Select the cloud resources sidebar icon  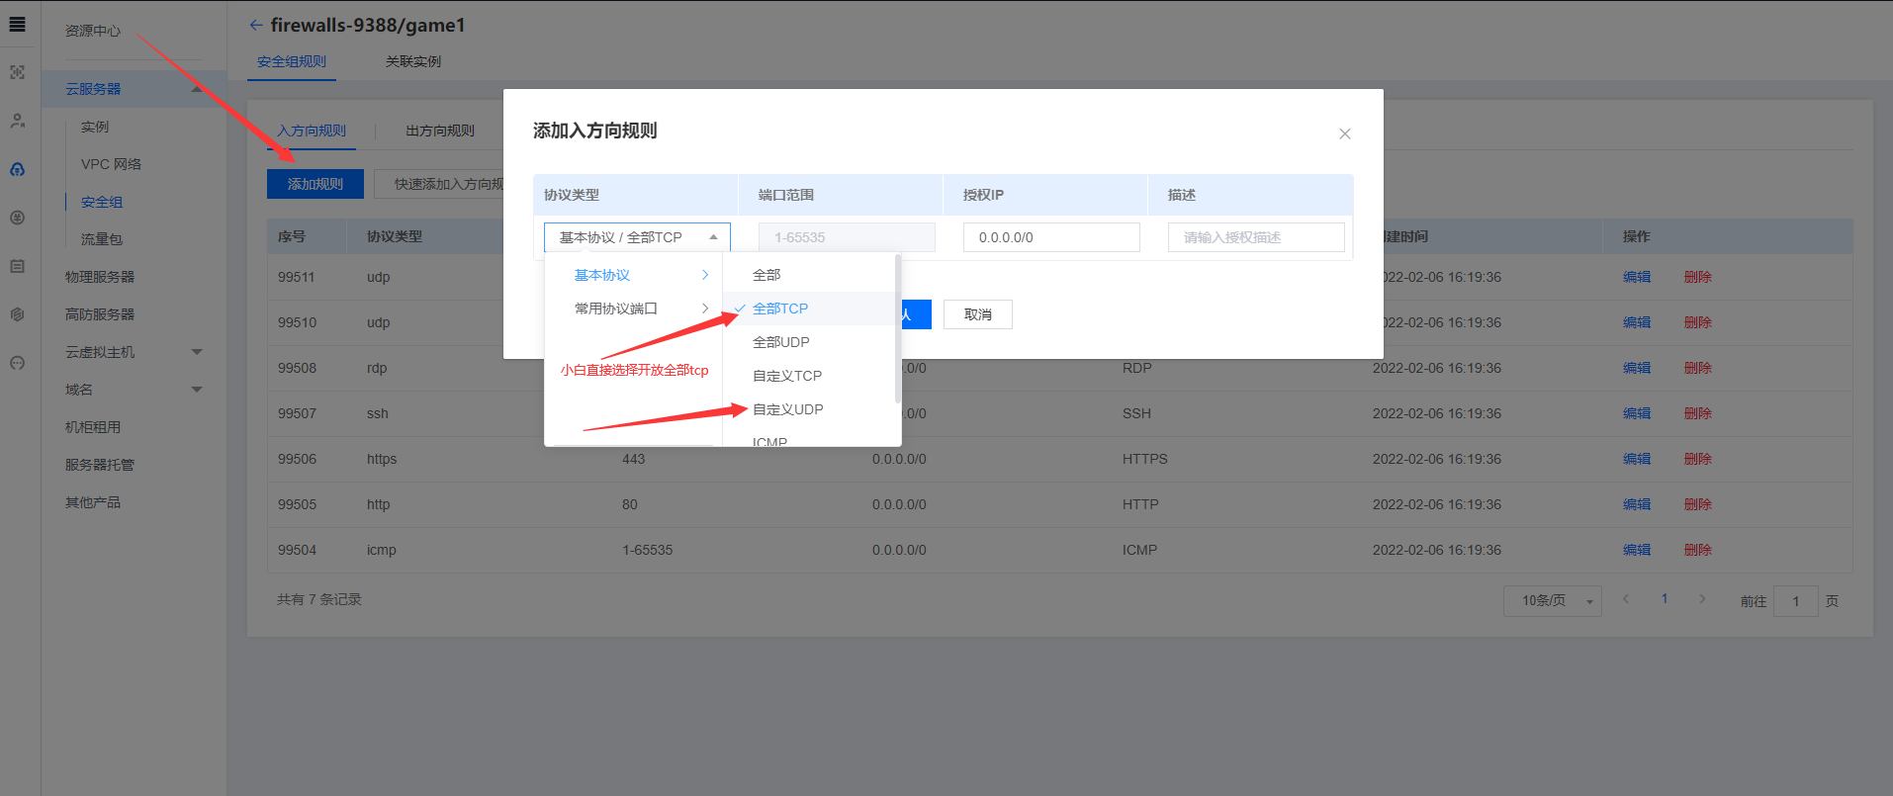[x=17, y=169]
